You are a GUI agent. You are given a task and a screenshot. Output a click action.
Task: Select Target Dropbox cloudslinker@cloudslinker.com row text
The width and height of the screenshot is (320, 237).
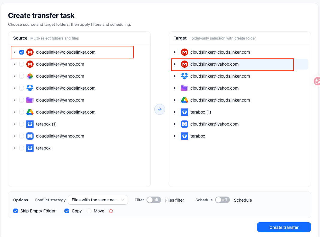[220, 76]
